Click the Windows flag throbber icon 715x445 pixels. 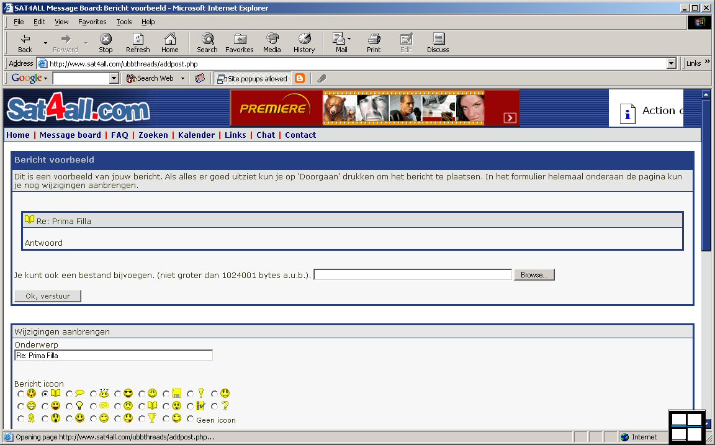tap(699, 22)
